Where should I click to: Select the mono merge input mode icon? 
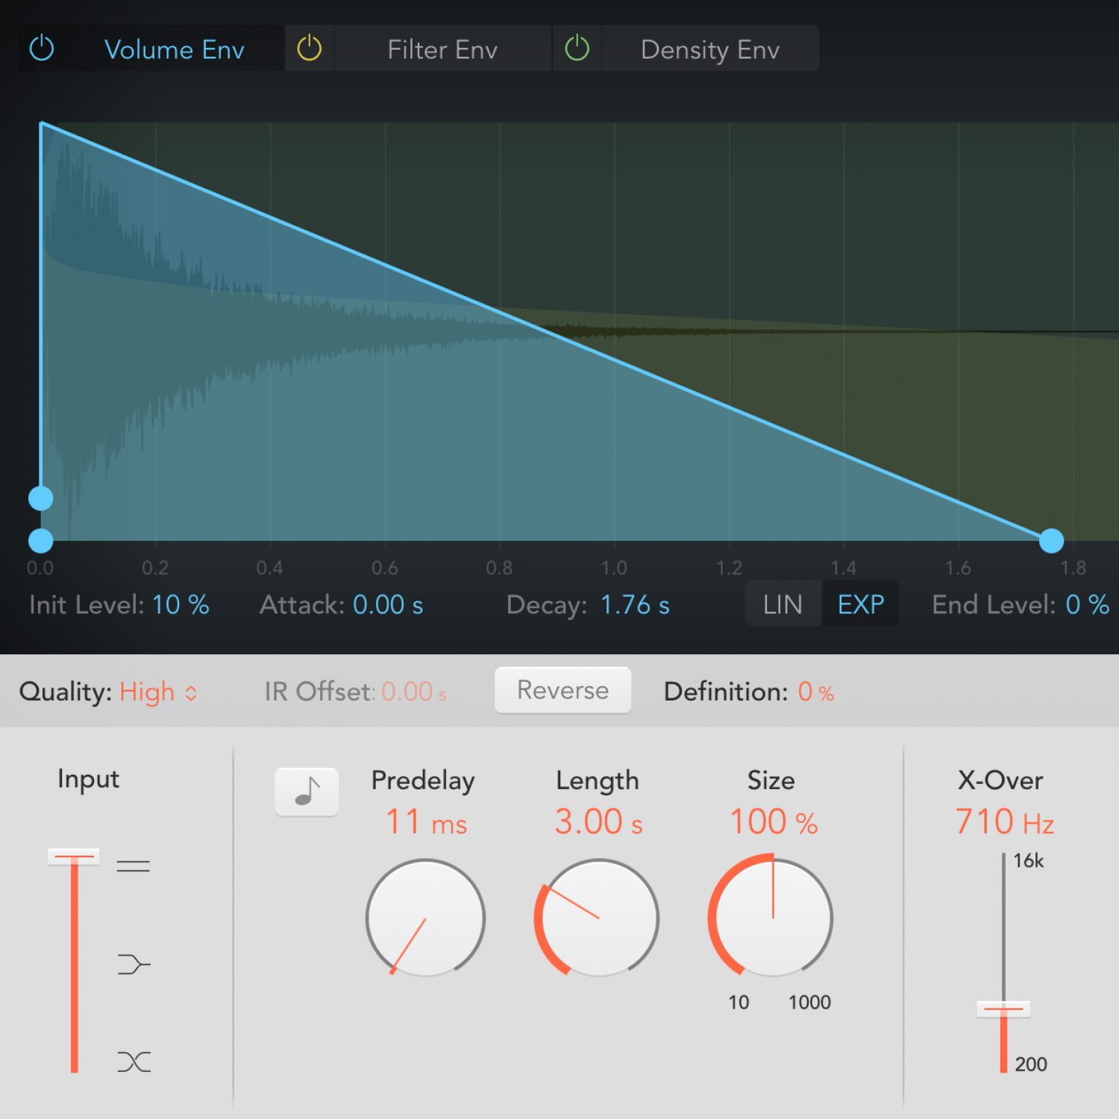click(x=134, y=964)
